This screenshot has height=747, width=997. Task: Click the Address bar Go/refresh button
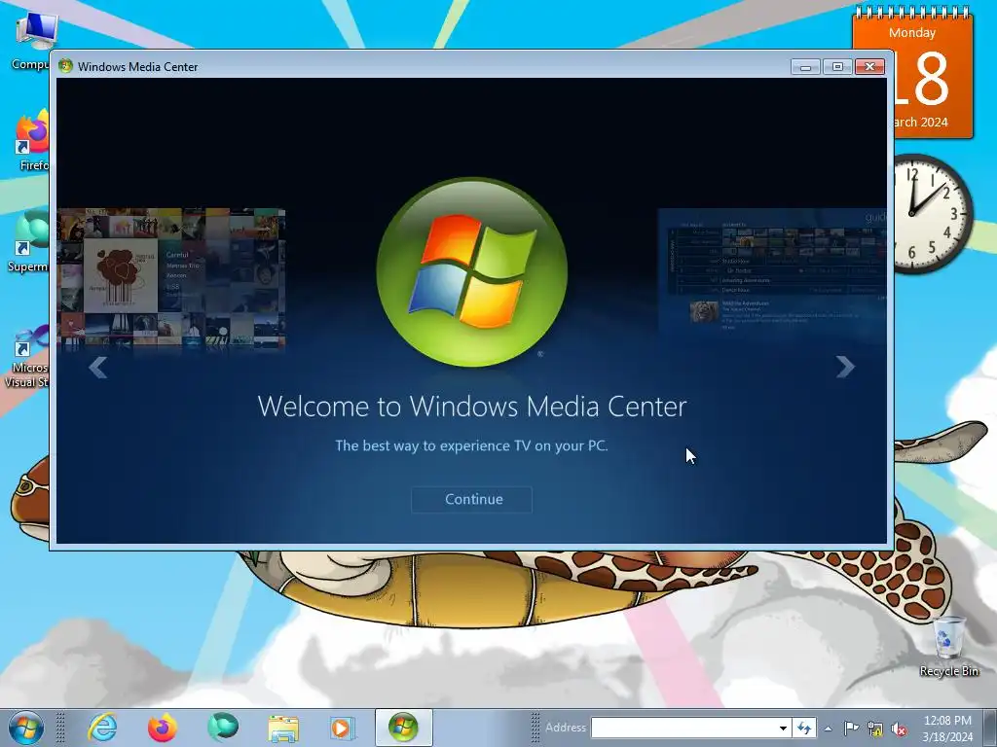point(804,728)
